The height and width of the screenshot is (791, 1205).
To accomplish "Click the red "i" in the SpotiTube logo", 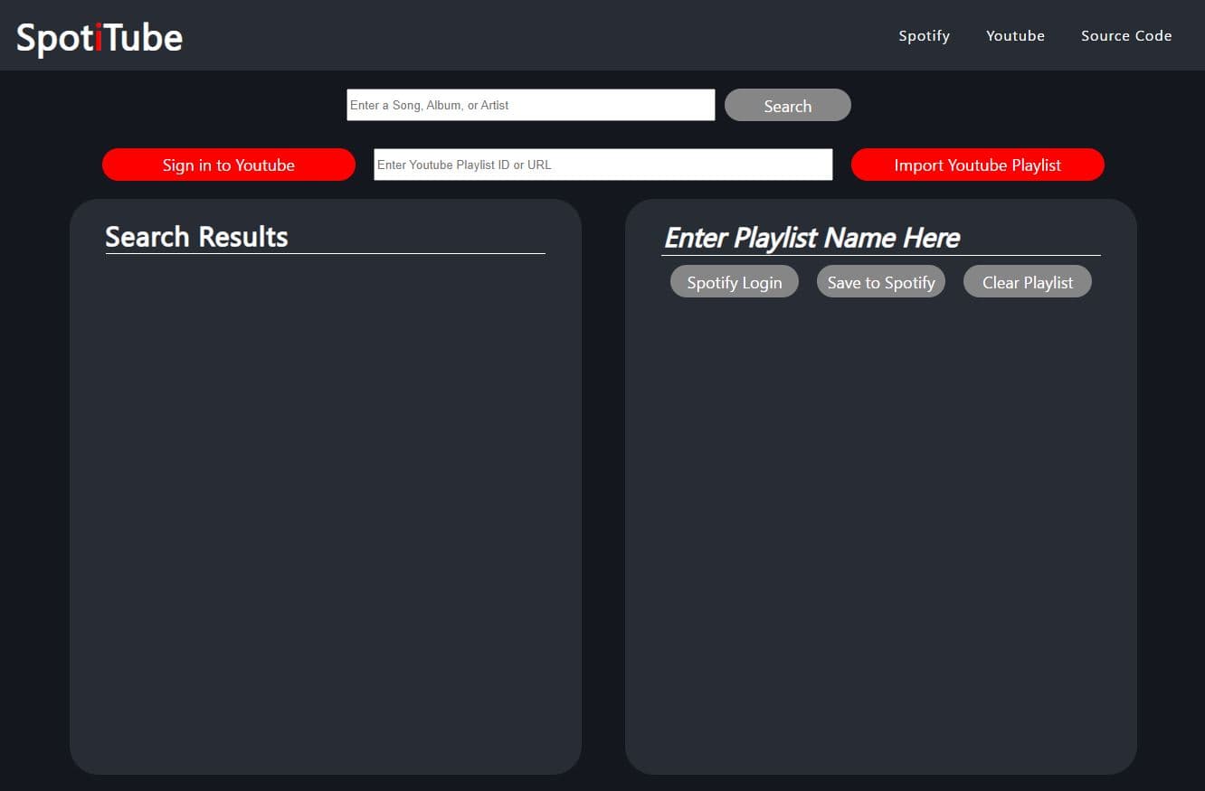I will pos(98,38).
